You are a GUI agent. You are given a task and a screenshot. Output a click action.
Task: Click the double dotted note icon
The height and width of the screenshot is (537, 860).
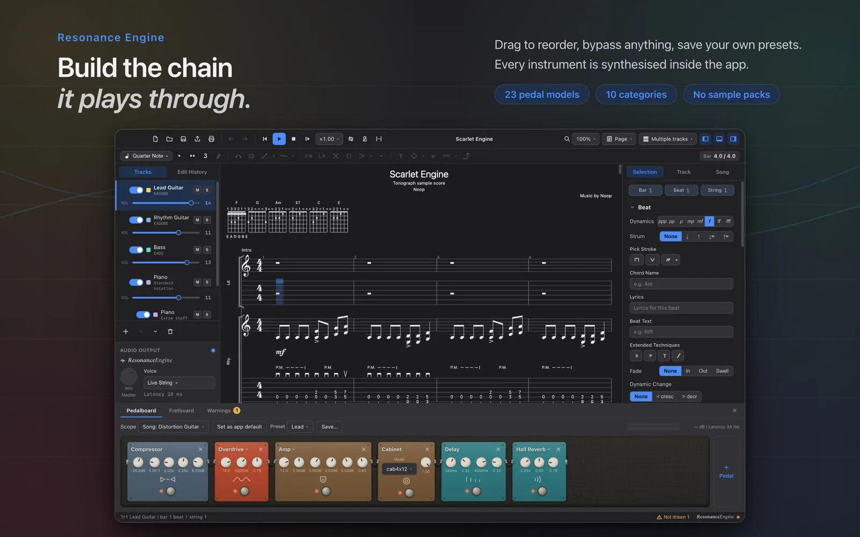coord(192,156)
